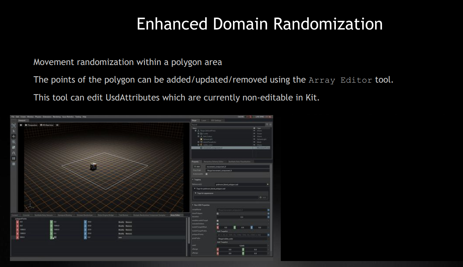463x267 pixels.
Task: Switch to the Console tab
Action: coord(26,215)
